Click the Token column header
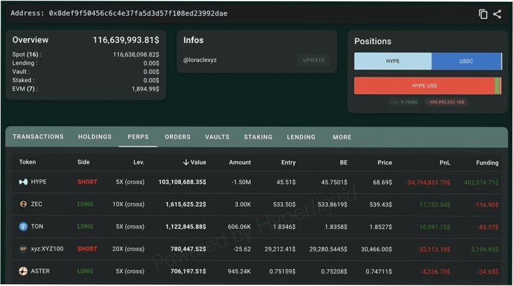 point(27,162)
